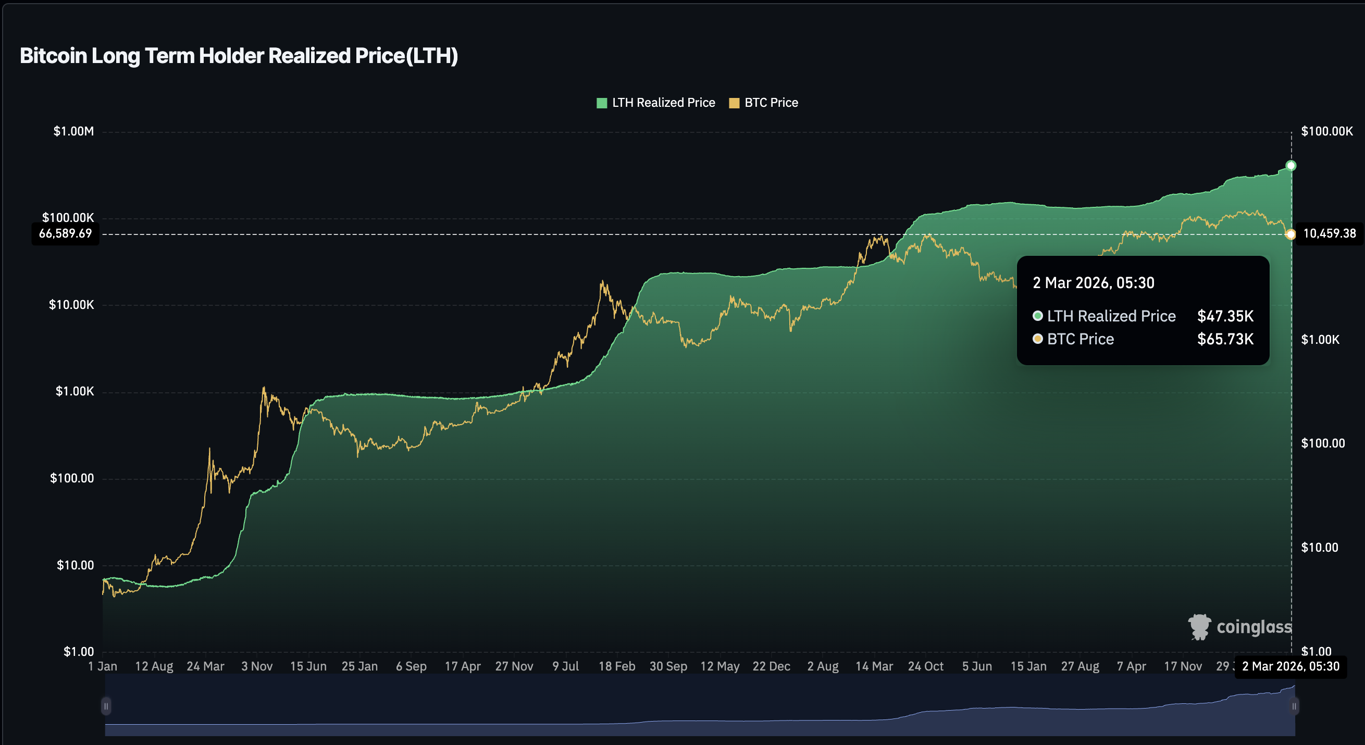The image size is (1365, 745).
Task: Toggle the LTH Realized Price legend series
Action: (663, 103)
